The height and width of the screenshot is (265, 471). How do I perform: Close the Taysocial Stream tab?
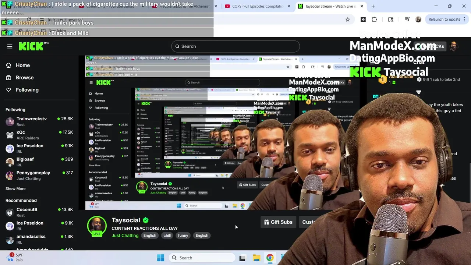tap(362, 6)
